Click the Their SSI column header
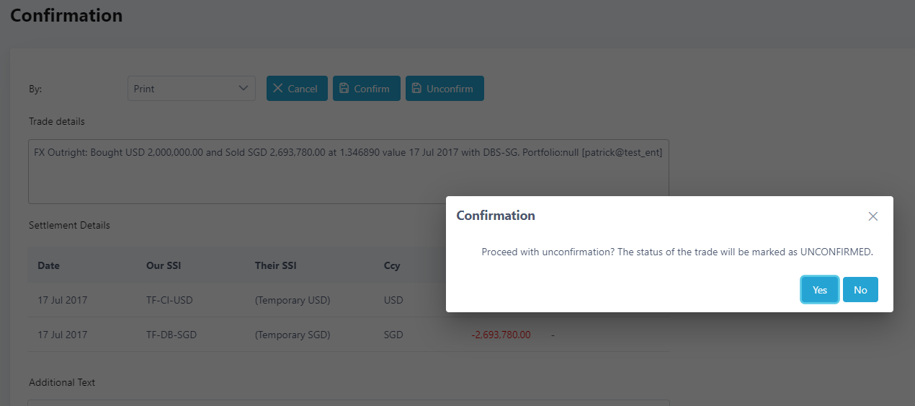The width and height of the screenshot is (915, 406). coord(275,265)
